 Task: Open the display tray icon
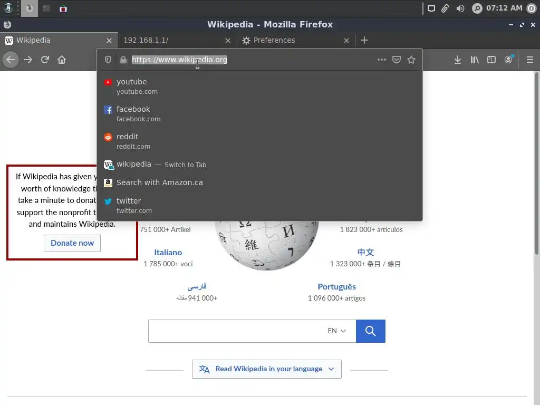431,8
